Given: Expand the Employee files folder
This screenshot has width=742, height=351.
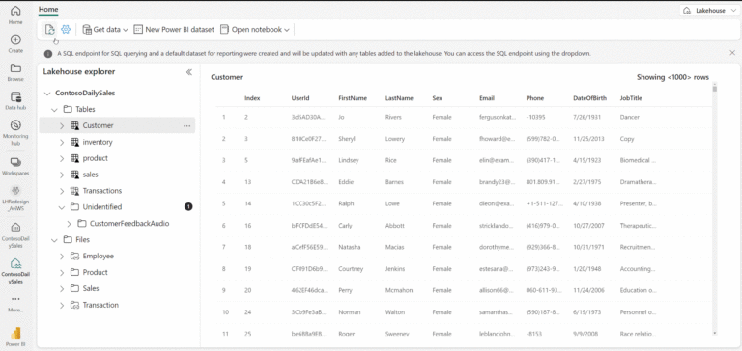Looking at the screenshot, I should click(x=62, y=256).
